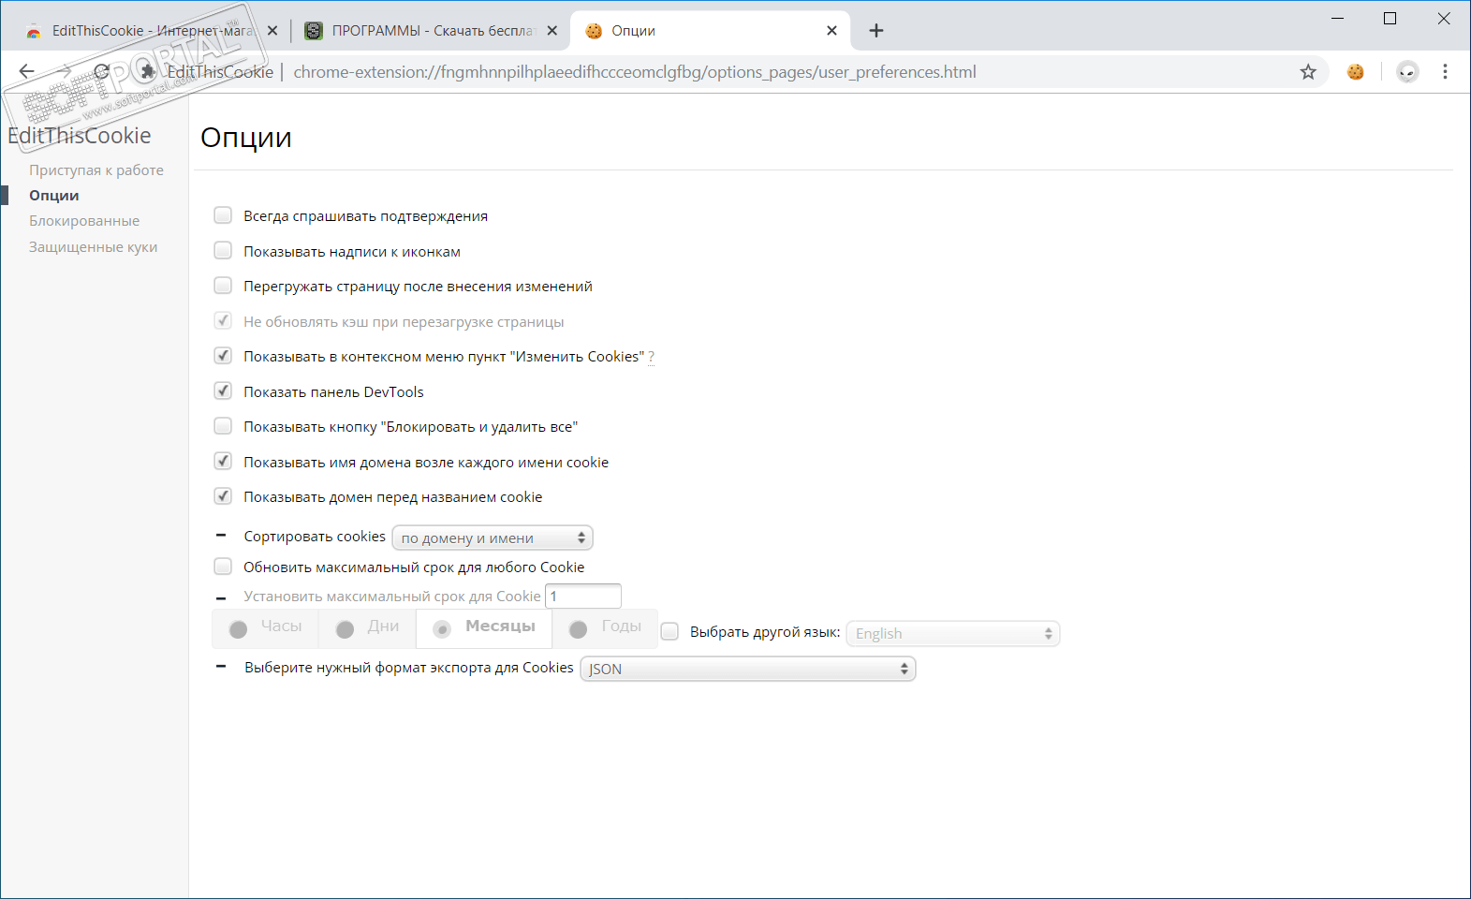Click the question mark help link
Image resolution: width=1471 pixels, height=899 pixels.
[652, 357]
